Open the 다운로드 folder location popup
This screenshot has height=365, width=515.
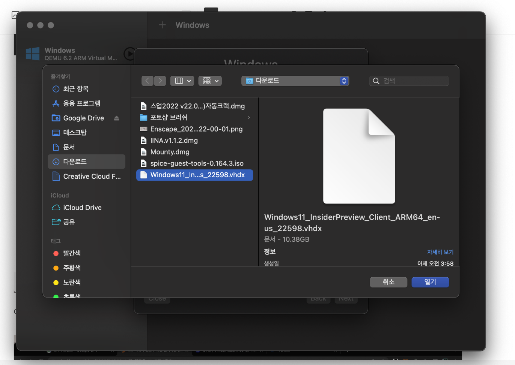pos(295,81)
